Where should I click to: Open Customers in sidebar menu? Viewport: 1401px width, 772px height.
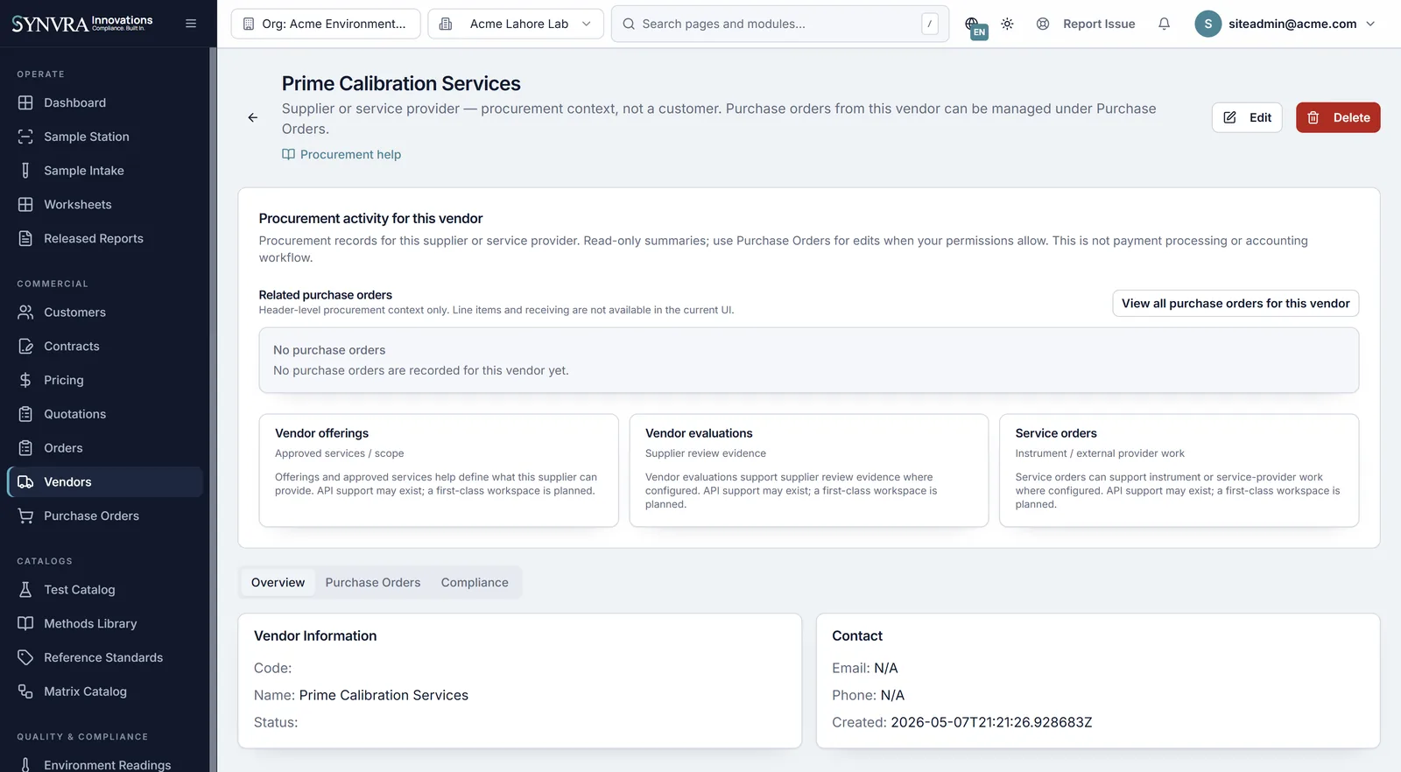pos(105,312)
